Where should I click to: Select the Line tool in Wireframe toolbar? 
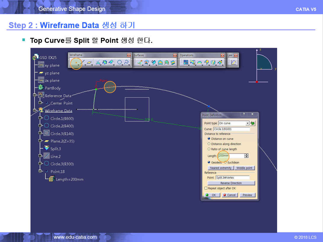coord(83,62)
